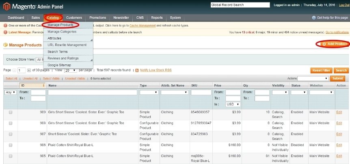Click the Reset Filter button

point(322,70)
